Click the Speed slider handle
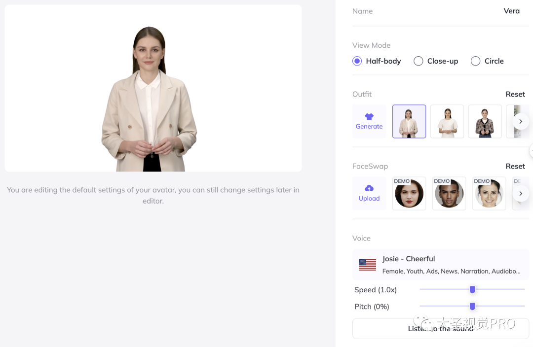The image size is (533, 347). coord(472,289)
